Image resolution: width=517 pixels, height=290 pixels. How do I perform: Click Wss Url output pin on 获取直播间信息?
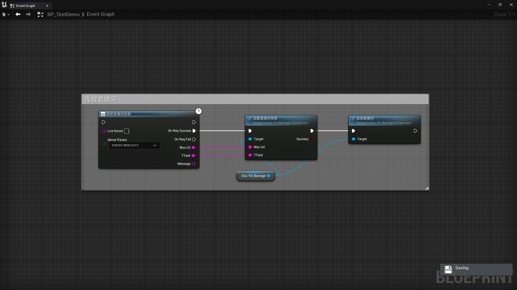[x=193, y=147]
